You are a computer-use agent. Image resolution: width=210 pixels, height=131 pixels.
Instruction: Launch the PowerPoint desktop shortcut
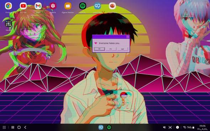(x=112, y=6)
